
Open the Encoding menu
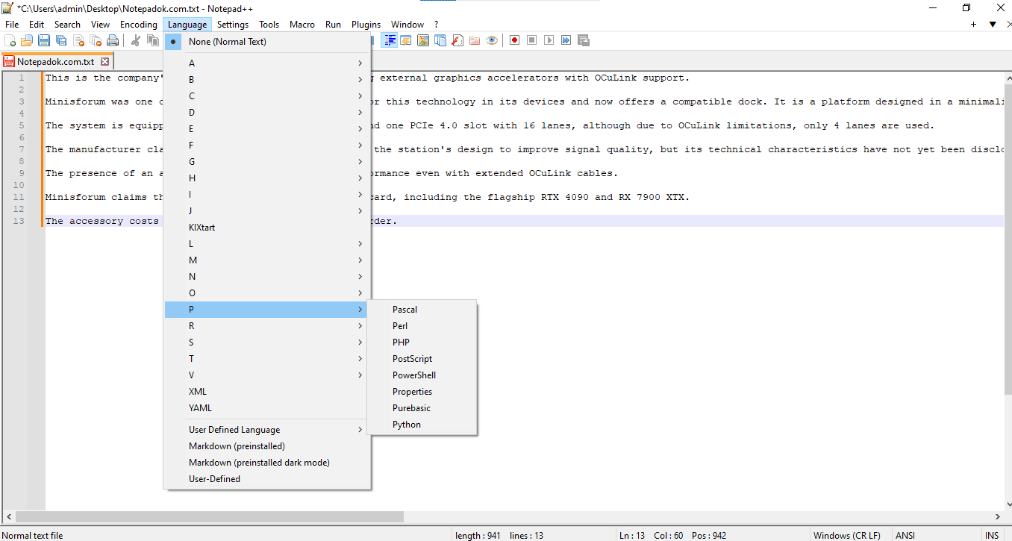pos(139,24)
